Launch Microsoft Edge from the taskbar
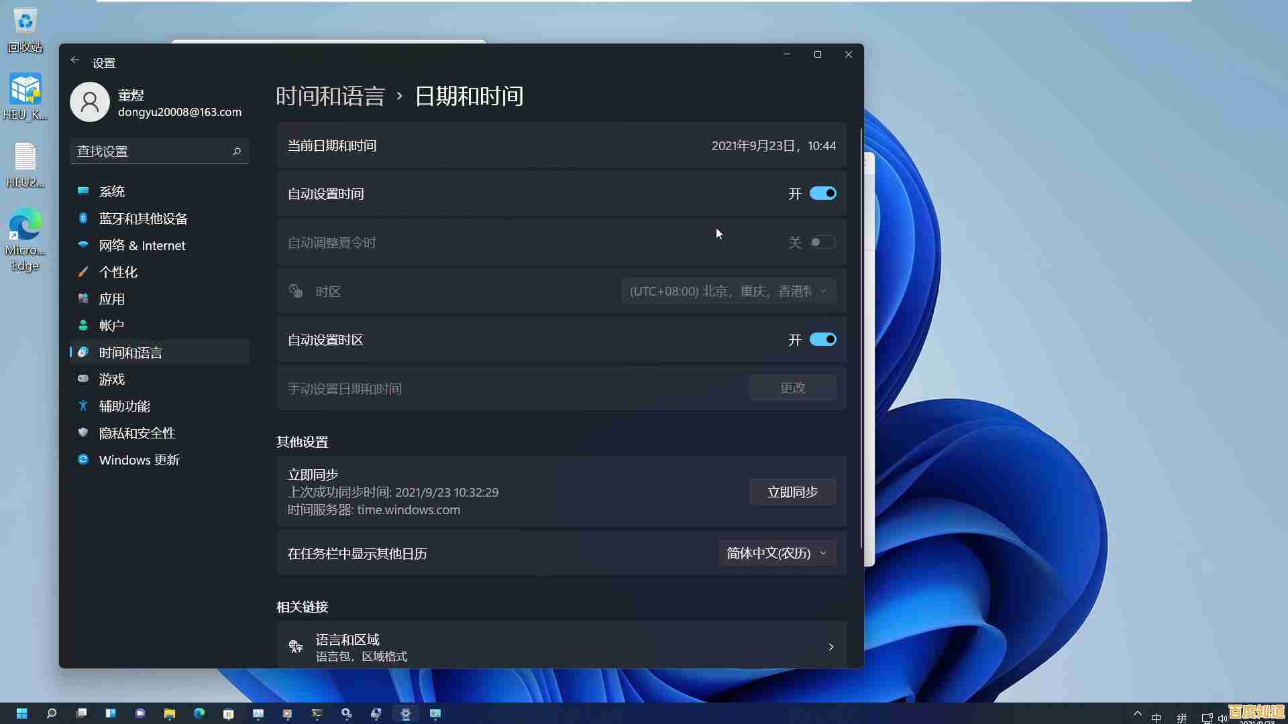This screenshot has height=724, width=1288. click(199, 713)
